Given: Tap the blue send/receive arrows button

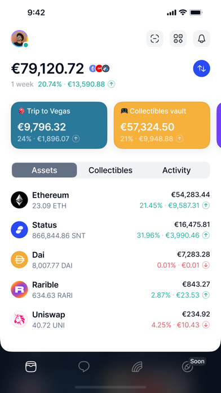Looking at the screenshot, I should click(201, 68).
